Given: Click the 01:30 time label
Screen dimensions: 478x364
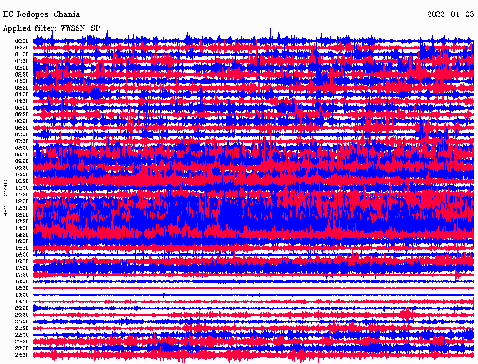Looking at the screenshot, I should click(22, 61).
